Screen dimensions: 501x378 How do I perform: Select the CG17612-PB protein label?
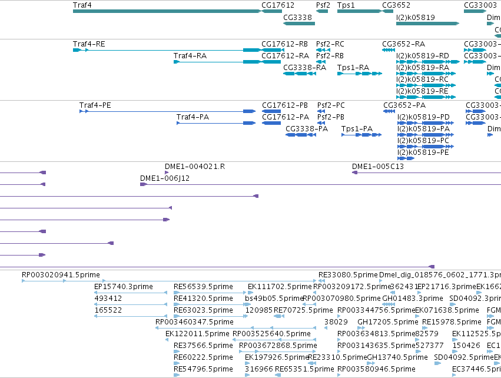click(x=285, y=105)
